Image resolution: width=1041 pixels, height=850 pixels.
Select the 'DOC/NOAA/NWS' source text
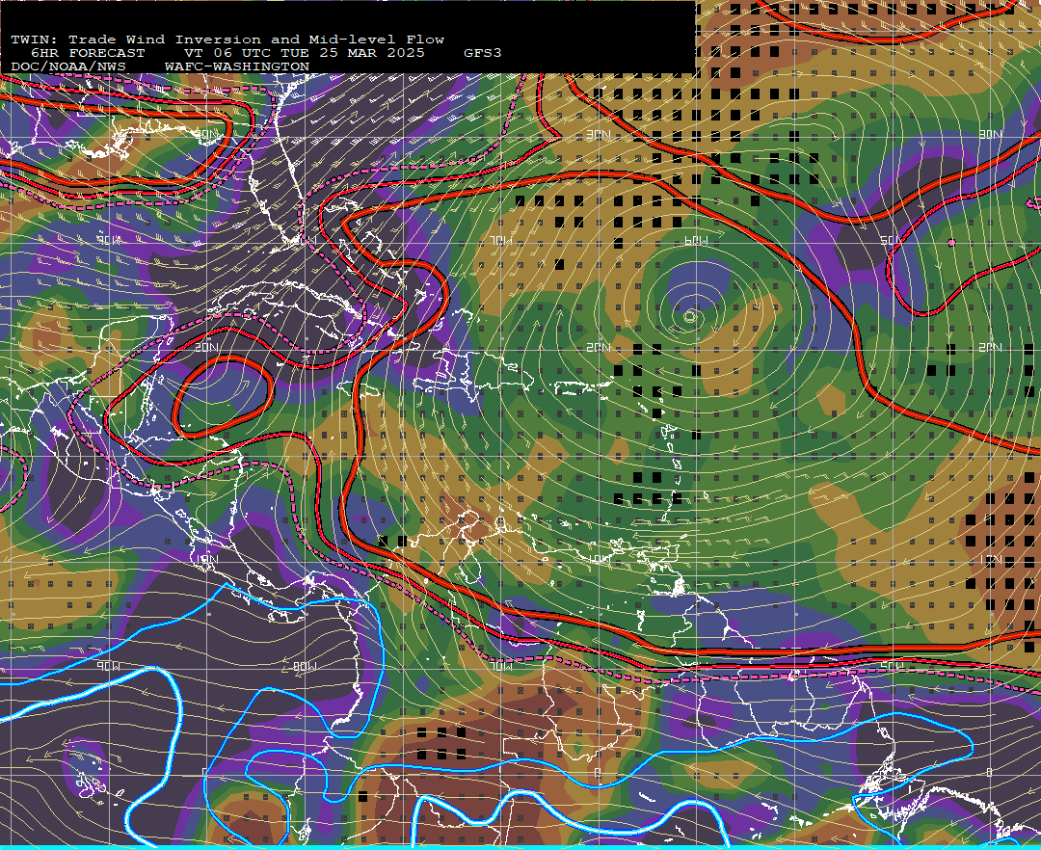coord(67,67)
